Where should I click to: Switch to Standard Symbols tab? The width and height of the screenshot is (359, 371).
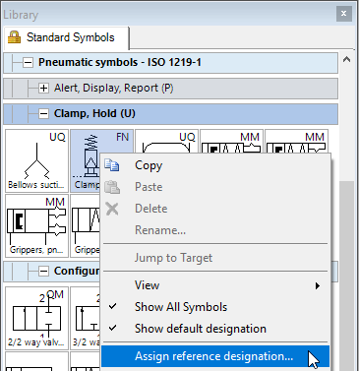pos(66,37)
